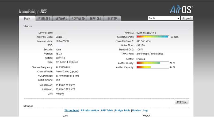Click the Monitor section heading
Screen dimensions: 214x117
point(28,106)
